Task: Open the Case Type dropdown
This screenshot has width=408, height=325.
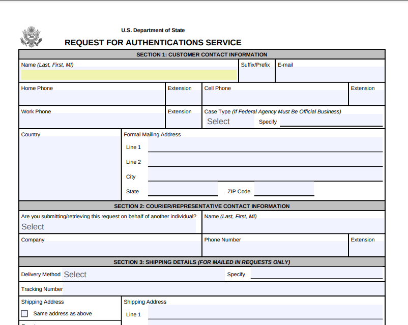Action: point(219,121)
